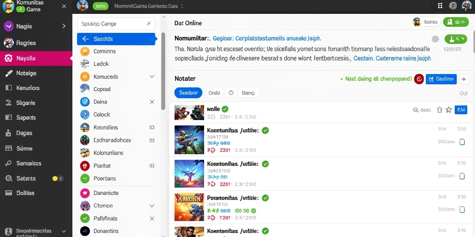Open the Gegioar Cerplatstastantells link
Viewport: 475px width, 237px height.
[267, 38]
